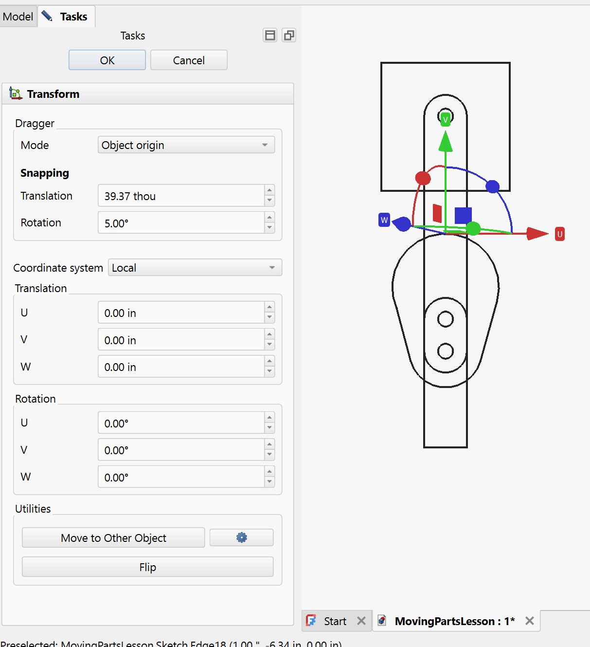Click Move to Other Object button
Image resolution: width=590 pixels, height=647 pixels.
pyautogui.click(x=113, y=537)
